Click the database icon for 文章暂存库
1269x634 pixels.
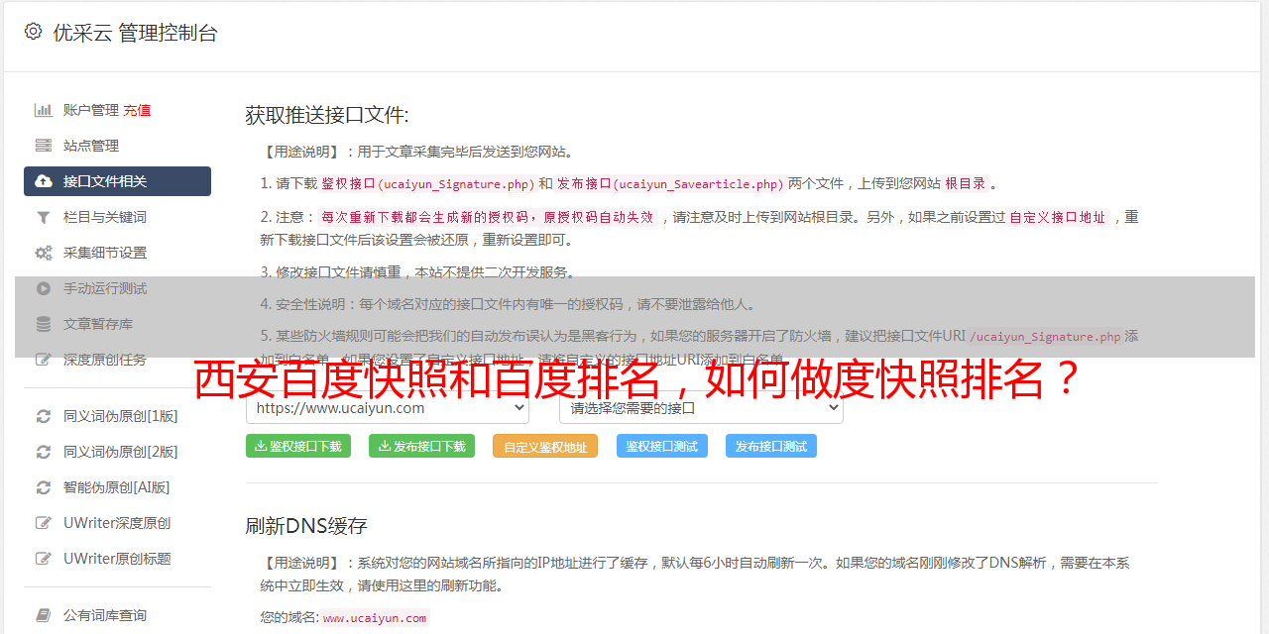pyautogui.click(x=44, y=324)
